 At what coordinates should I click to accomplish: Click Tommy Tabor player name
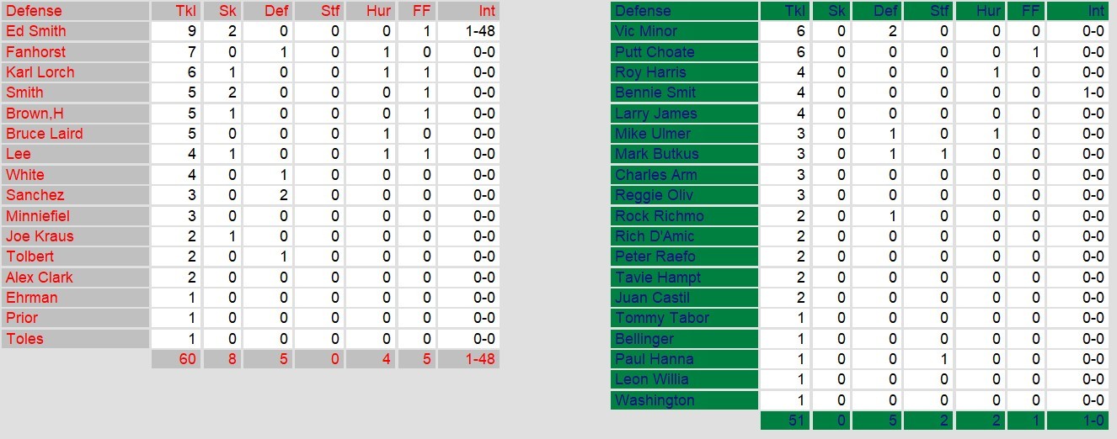pyautogui.click(x=662, y=318)
